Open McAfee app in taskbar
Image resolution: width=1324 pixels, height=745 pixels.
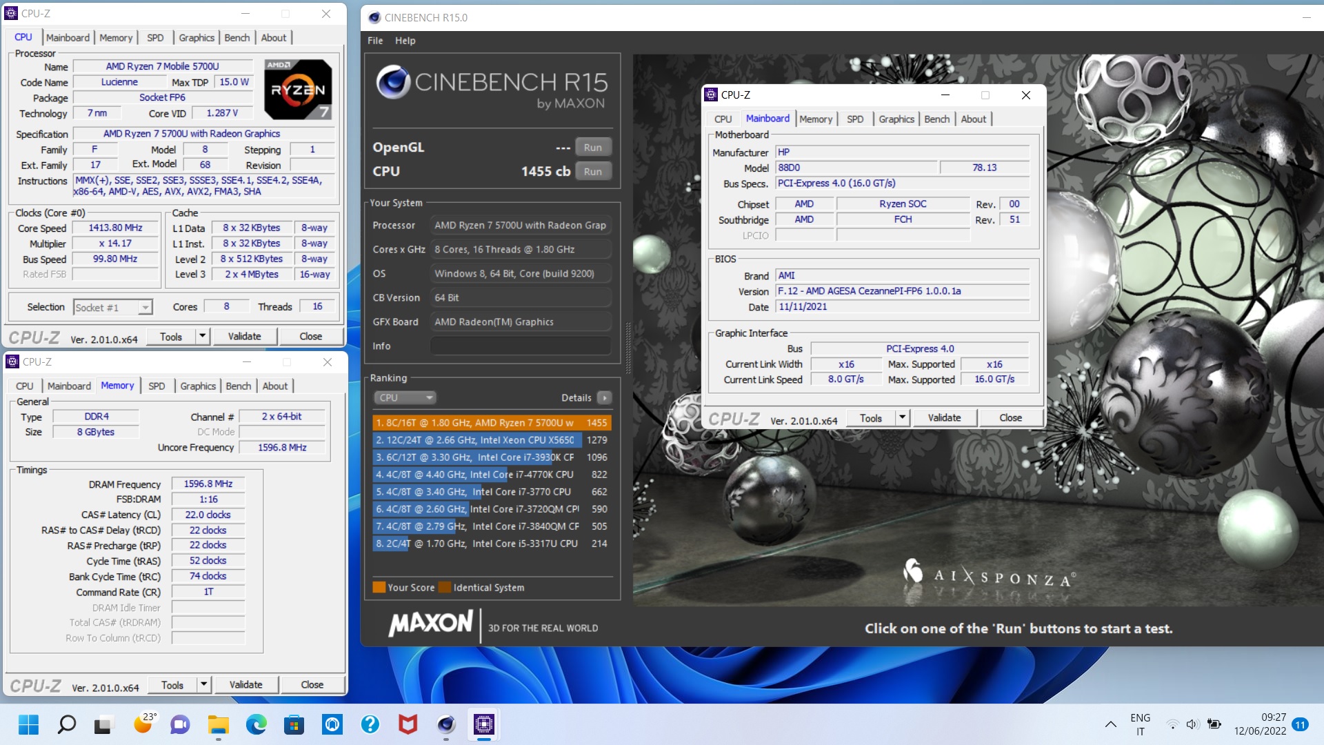tap(408, 724)
